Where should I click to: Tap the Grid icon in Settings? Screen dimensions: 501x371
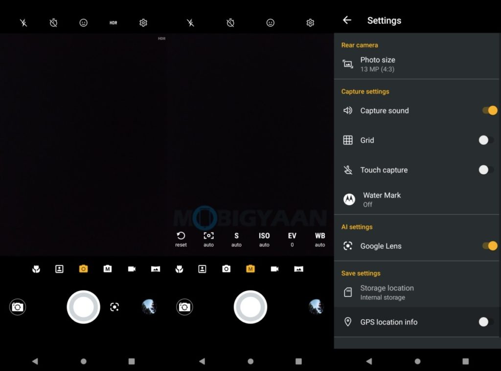pos(348,140)
